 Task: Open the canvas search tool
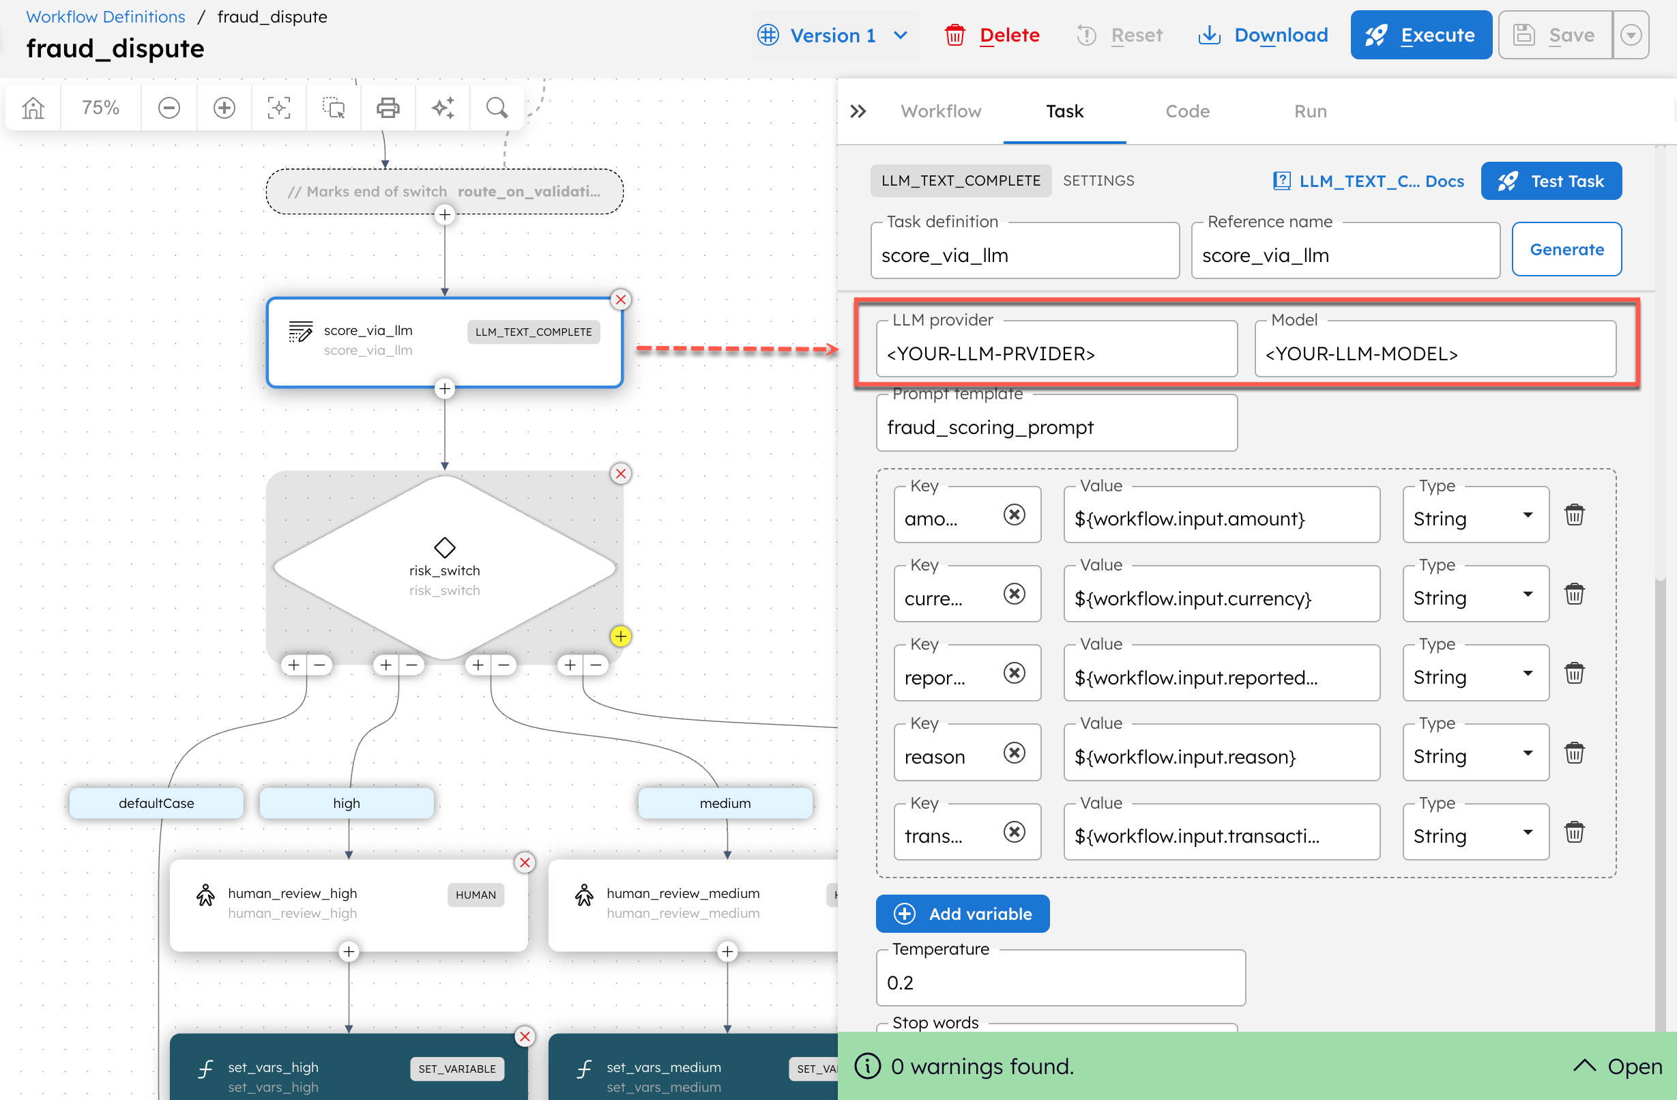[x=497, y=107]
